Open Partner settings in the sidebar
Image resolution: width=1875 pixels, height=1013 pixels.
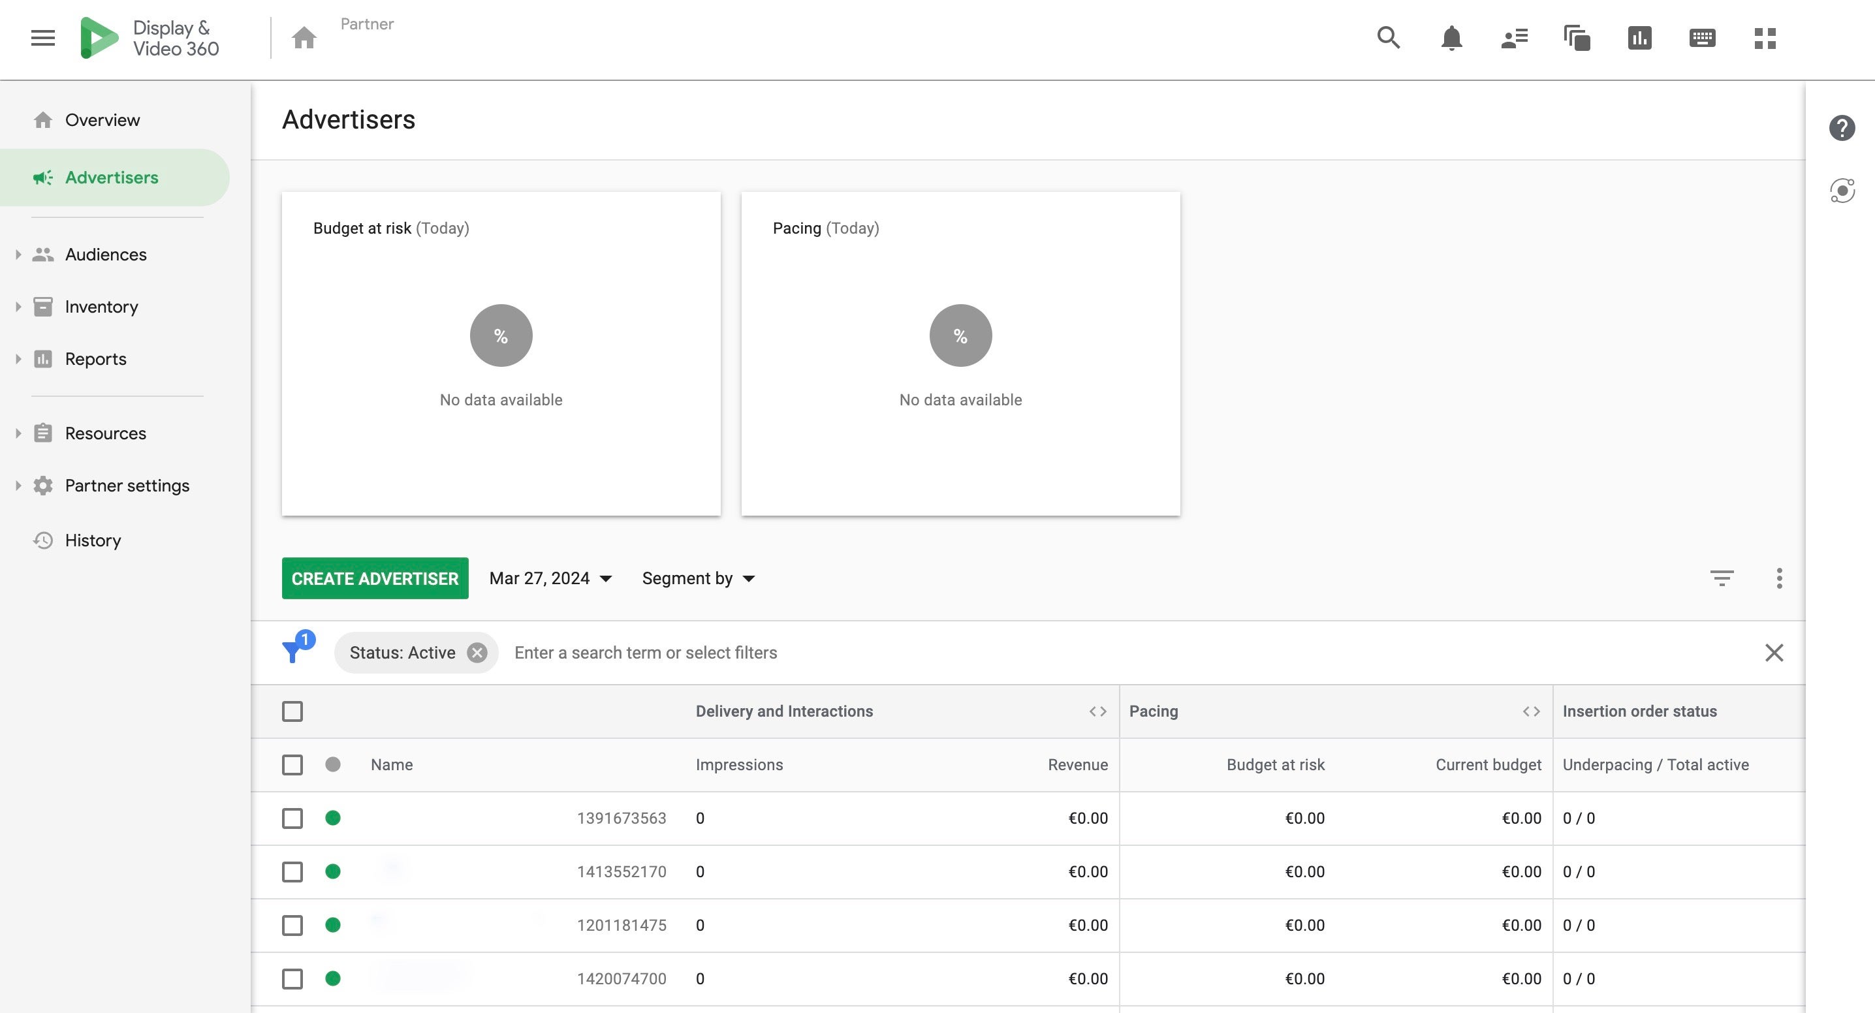pyautogui.click(x=127, y=485)
